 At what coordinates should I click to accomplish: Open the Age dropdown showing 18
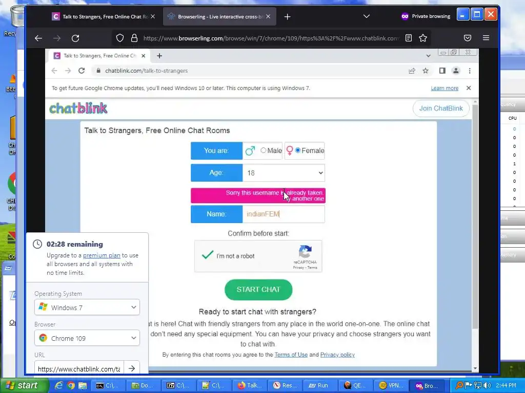pos(284,173)
